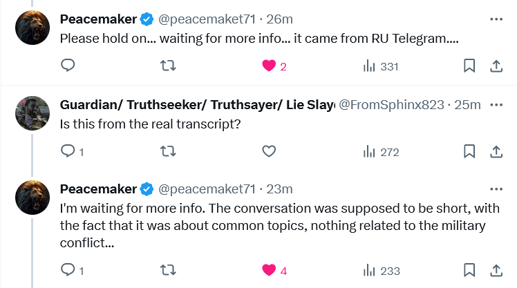Open more options on Guardian tweet
517x288 pixels.
point(496,105)
